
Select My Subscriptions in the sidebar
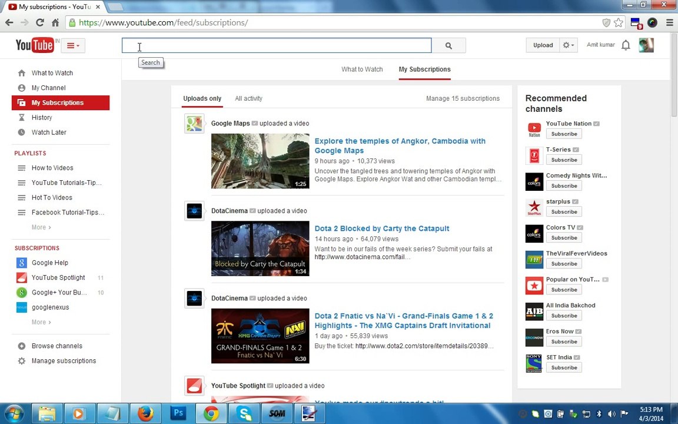pos(61,102)
